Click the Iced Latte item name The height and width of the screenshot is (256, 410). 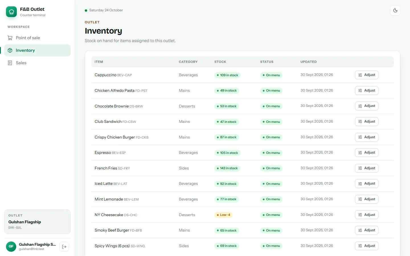(103, 184)
